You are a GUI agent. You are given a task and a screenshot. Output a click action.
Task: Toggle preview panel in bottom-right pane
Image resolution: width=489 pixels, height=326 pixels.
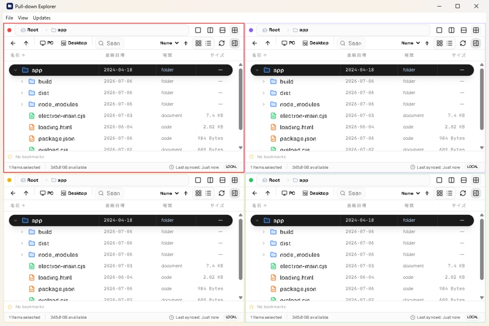pos(476,193)
